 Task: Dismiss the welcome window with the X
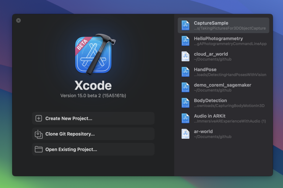18,20
